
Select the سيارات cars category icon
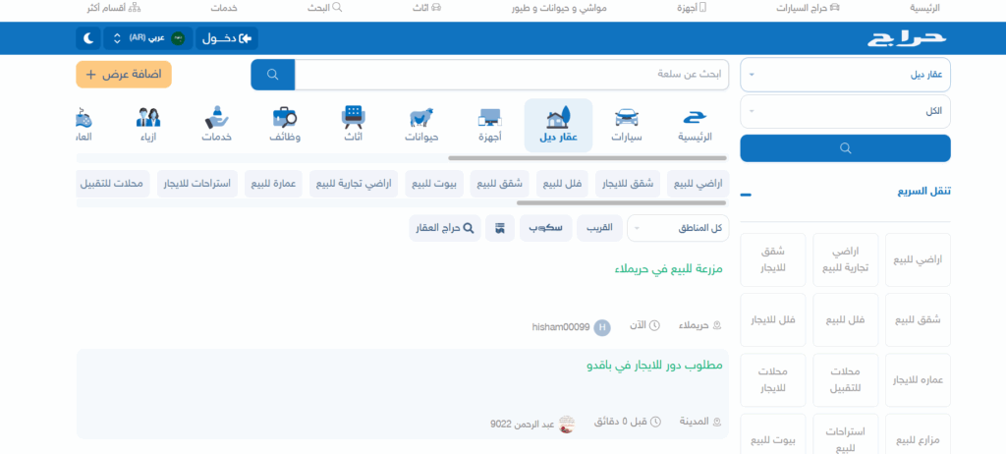(626, 126)
